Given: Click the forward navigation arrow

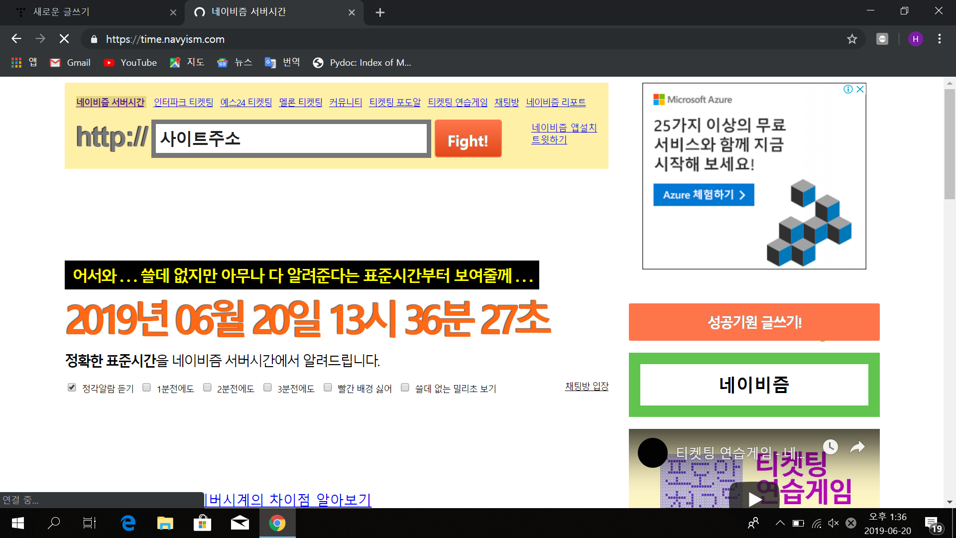Looking at the screenshot, I should pos(40,39).
